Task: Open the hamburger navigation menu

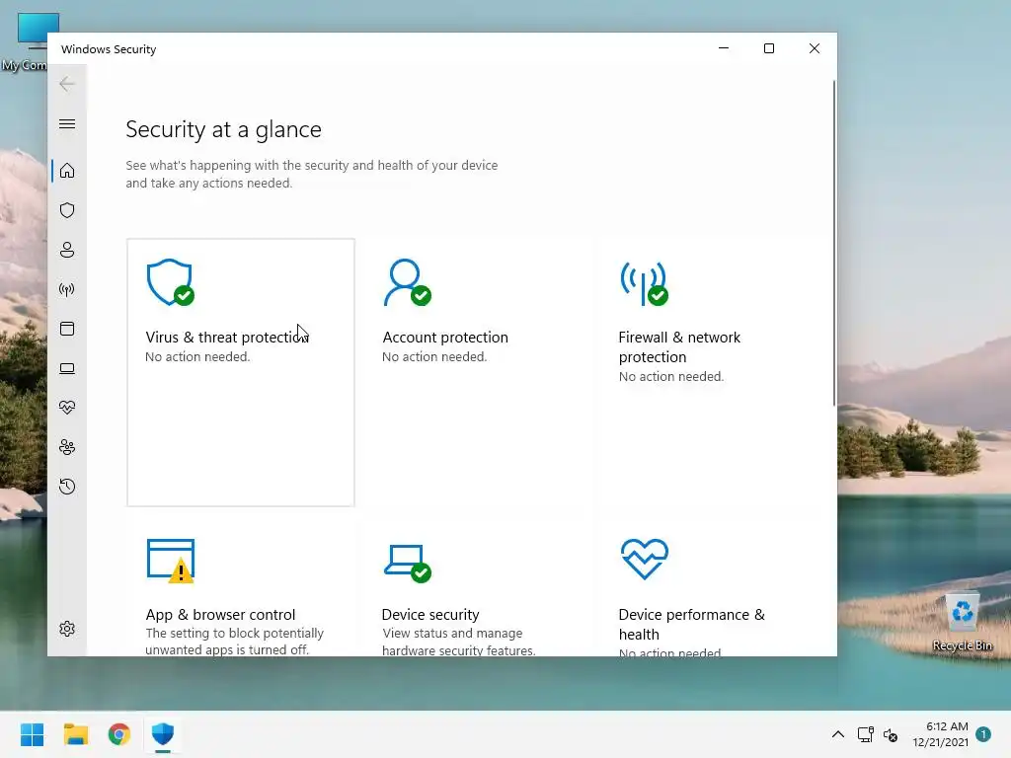Action: (x=67, y=123)
